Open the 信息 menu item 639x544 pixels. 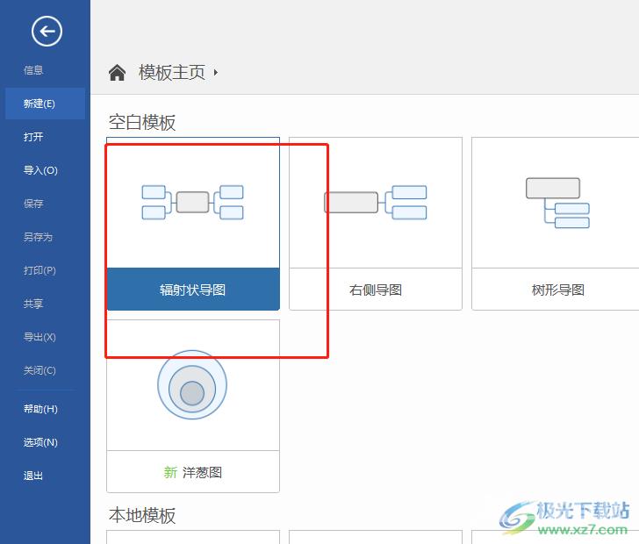pyautogui.click(x=33, y=70)
